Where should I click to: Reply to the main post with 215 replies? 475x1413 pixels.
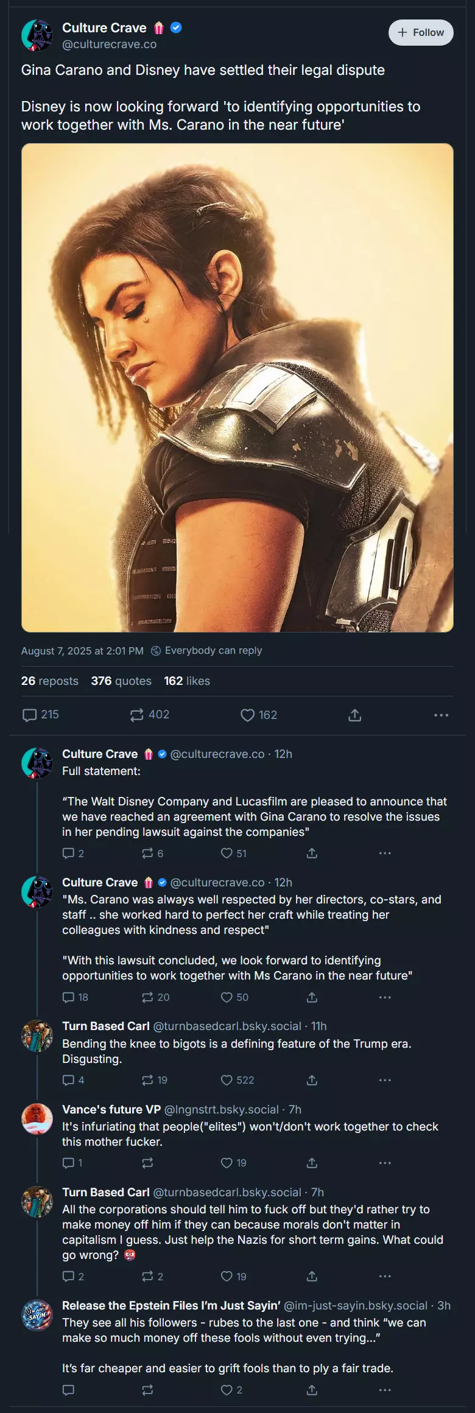(41, 715)
